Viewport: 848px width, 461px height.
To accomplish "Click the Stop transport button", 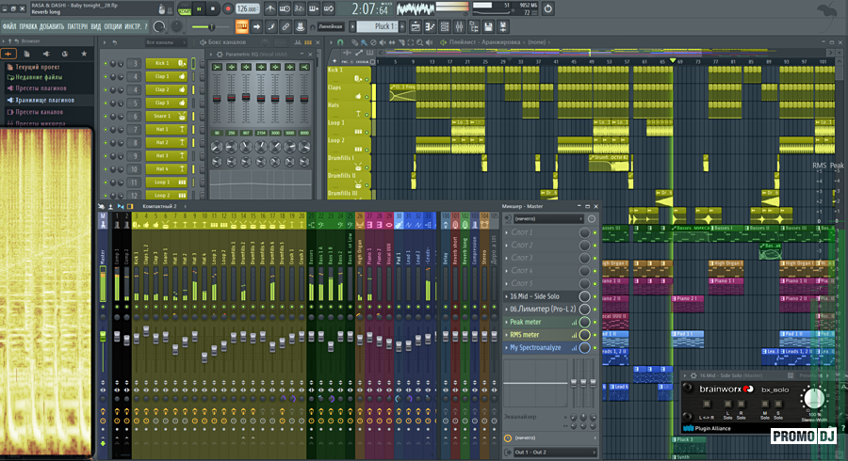I will click(x=212, y=8).
